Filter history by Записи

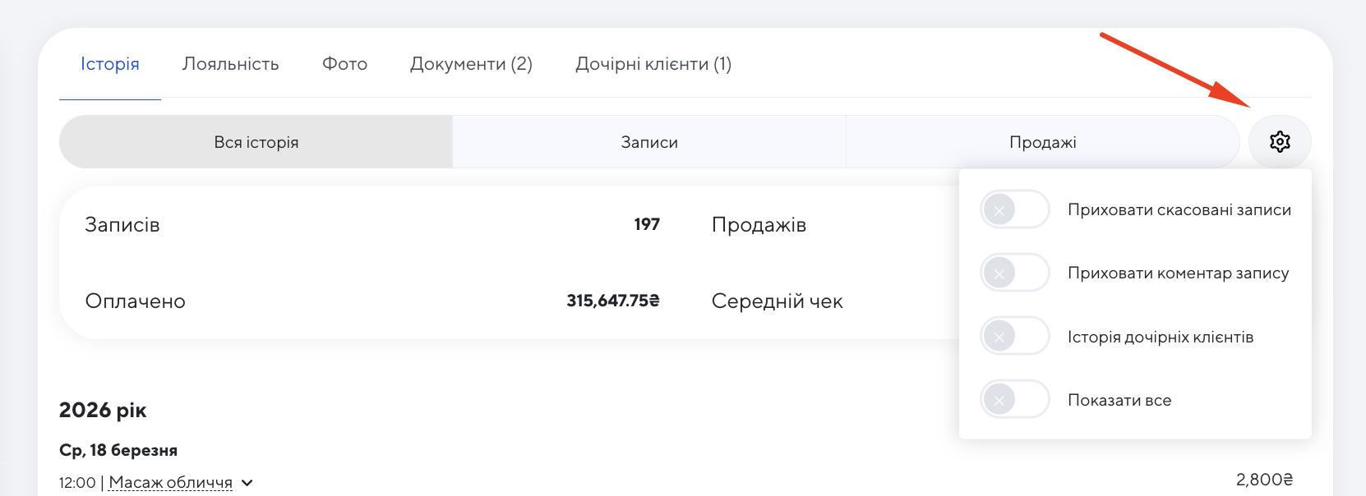coord(649,142)
